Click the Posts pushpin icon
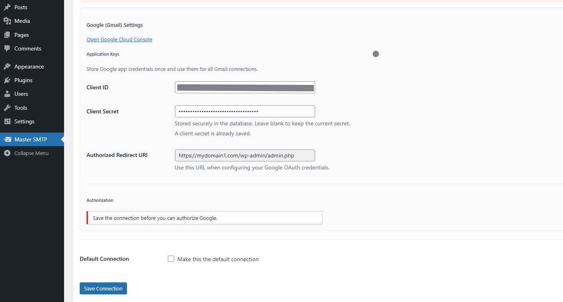563x302 pixels. [7, 7]
